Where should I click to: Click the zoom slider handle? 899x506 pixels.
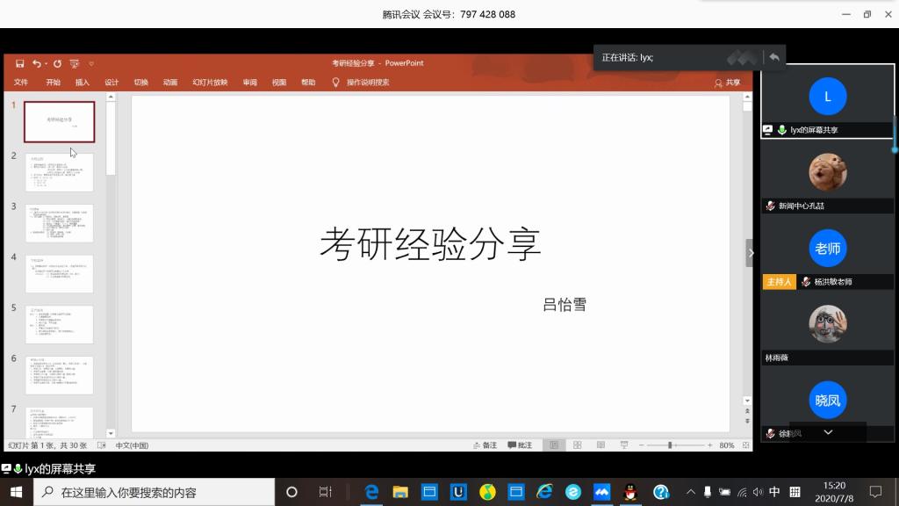click(x=670, y=445)
